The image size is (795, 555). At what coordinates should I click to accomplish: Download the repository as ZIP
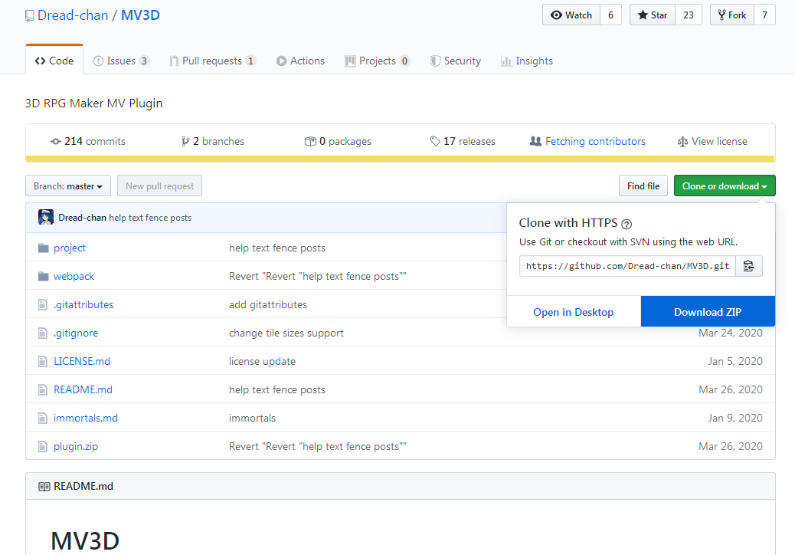click(708, 311)
